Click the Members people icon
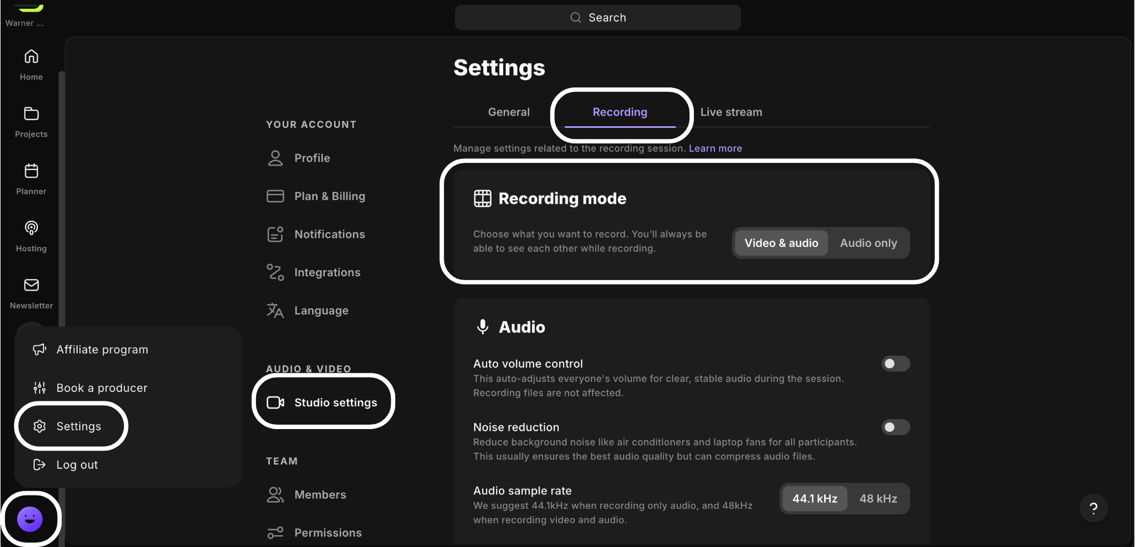1135x547 pixels. point(275,494)
